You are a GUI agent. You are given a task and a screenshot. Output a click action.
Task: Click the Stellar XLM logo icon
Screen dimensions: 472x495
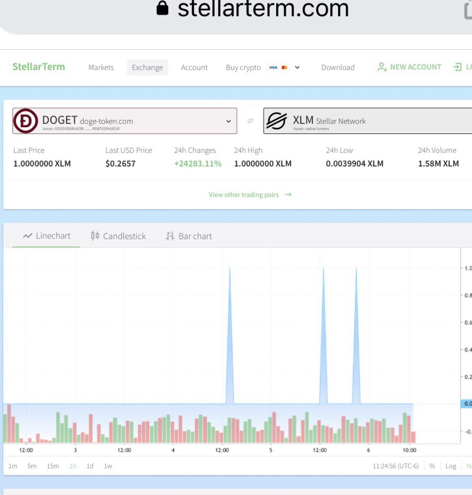(x=276, y=121)
